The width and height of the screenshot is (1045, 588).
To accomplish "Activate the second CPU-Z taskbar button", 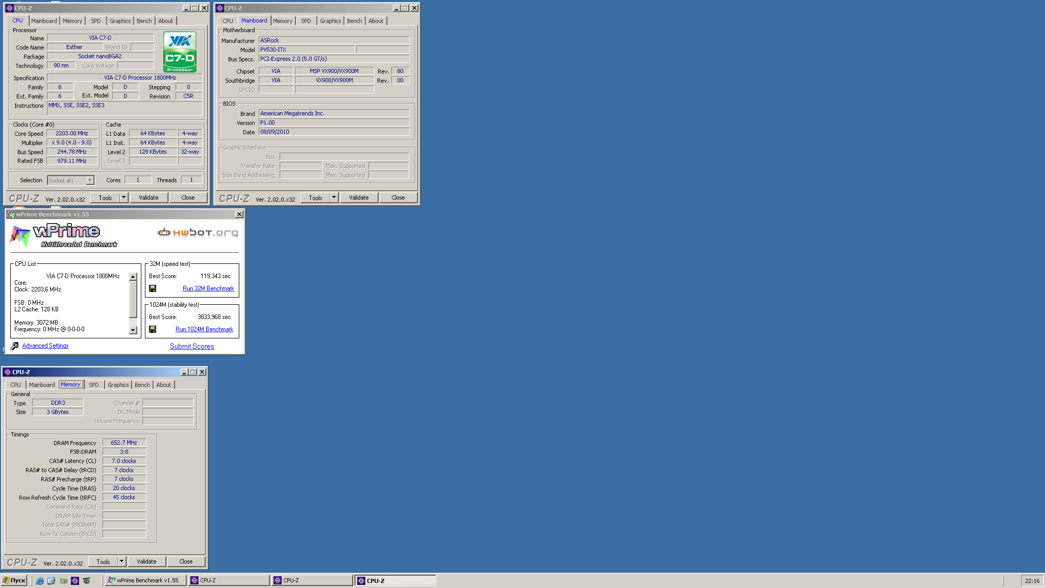I will pos(312,580).
